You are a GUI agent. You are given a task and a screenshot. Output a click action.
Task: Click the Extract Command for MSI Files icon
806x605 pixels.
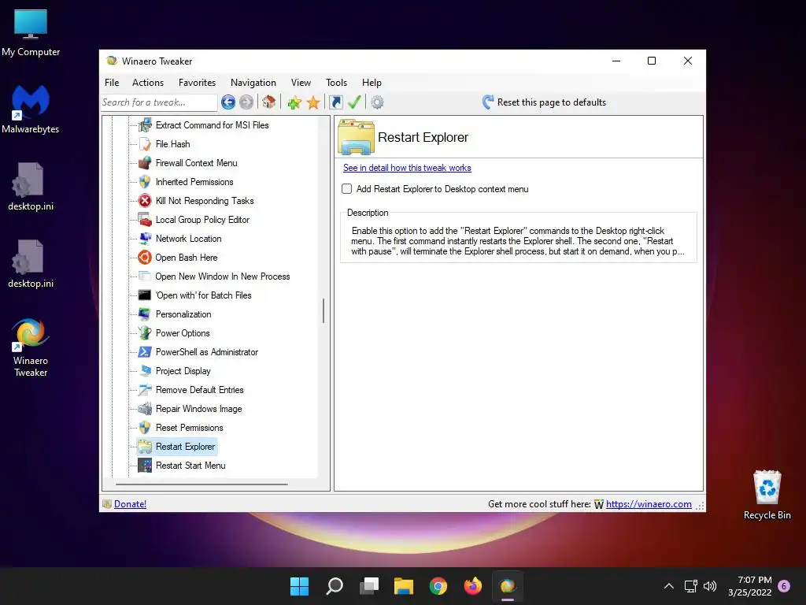(x=146, y=125)
